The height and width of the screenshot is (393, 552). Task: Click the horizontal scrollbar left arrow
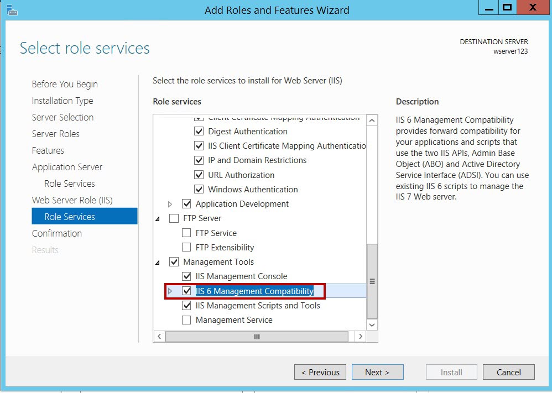pyautogui.click(x=159, y=337)
